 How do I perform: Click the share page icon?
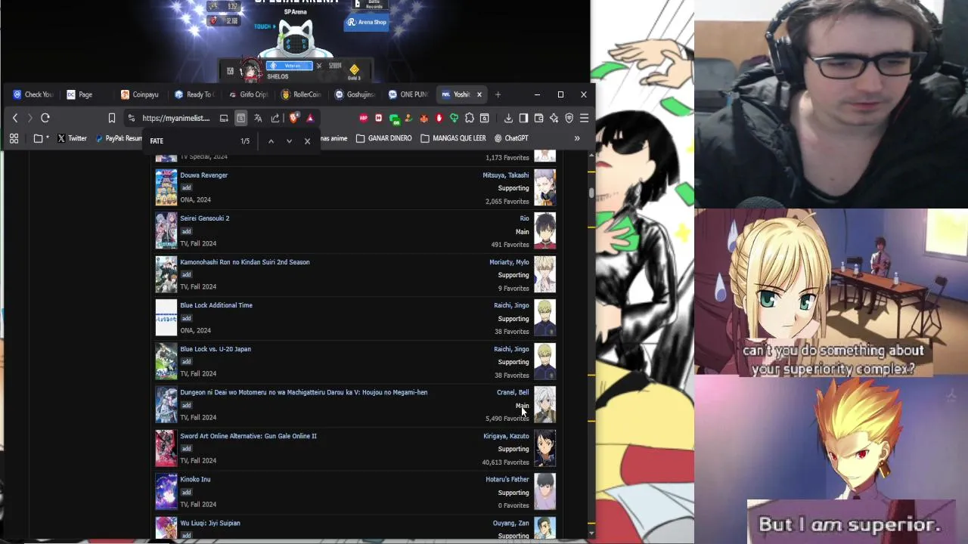coord(275,118)
